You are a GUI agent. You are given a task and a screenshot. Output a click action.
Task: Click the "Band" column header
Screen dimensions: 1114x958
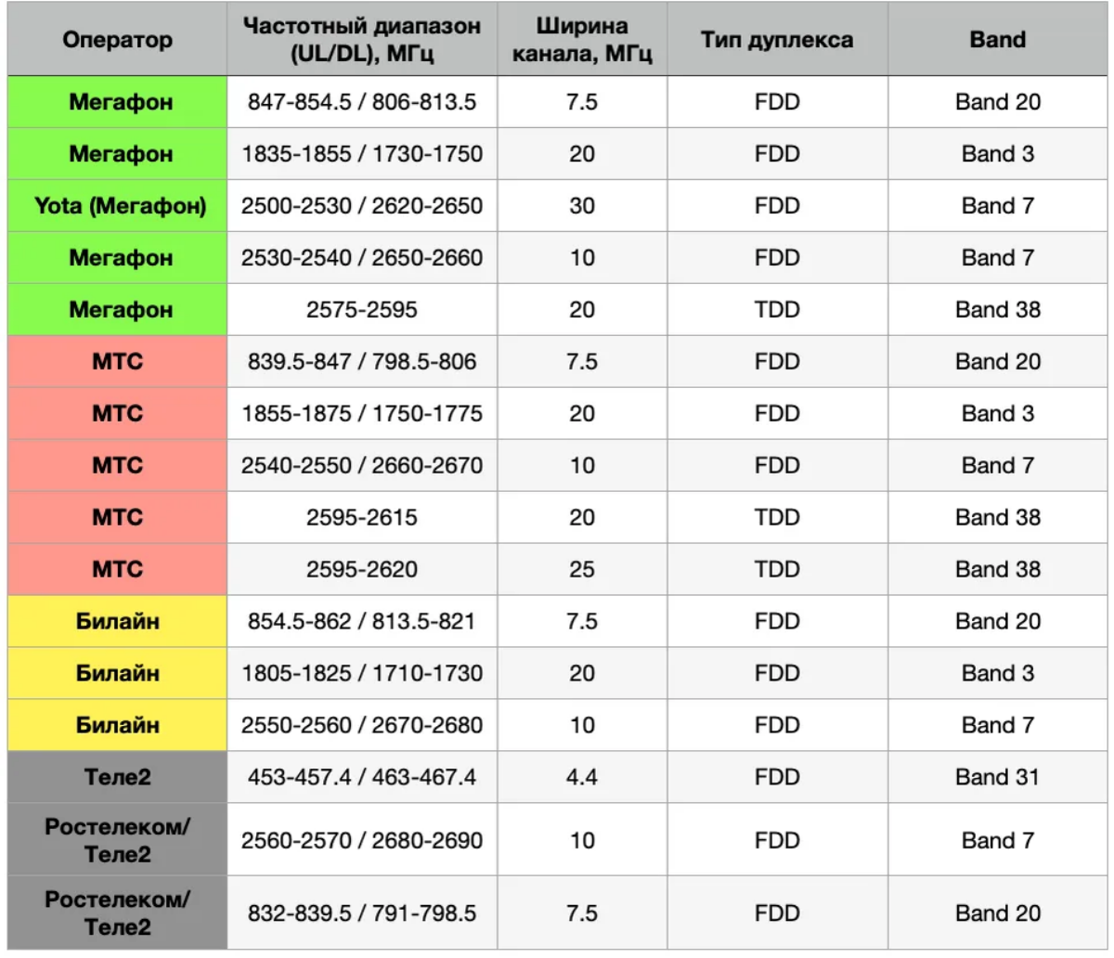(x=998, y=40)
